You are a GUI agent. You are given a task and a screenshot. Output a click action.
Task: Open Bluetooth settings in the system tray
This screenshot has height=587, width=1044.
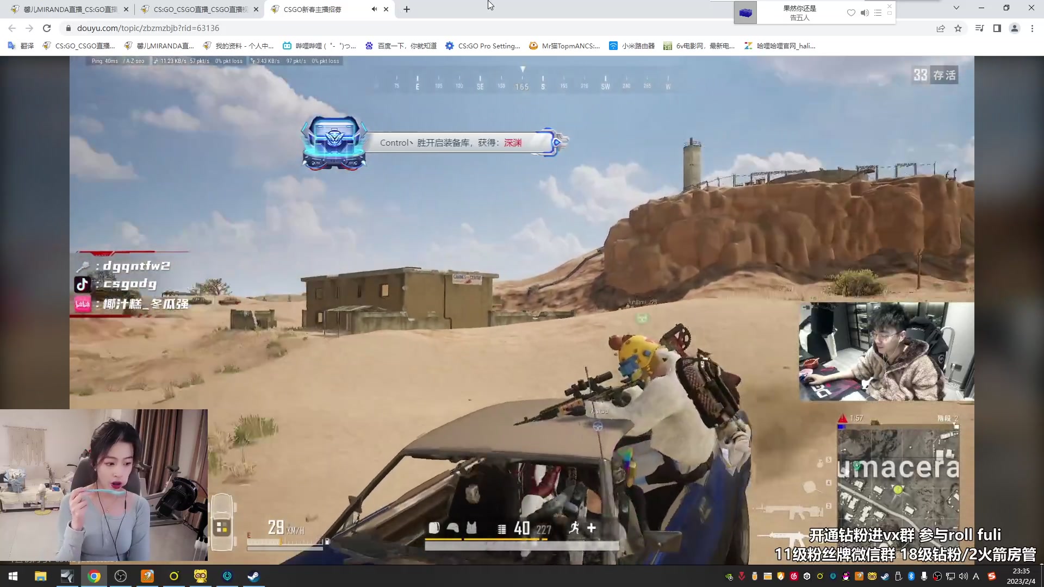[911, 576]
